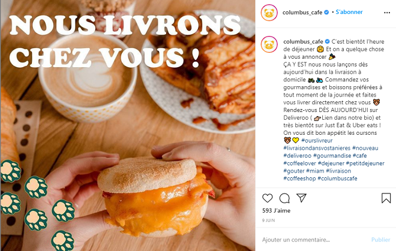Open the columbus_cafe username in header

(x=302, y=13)
